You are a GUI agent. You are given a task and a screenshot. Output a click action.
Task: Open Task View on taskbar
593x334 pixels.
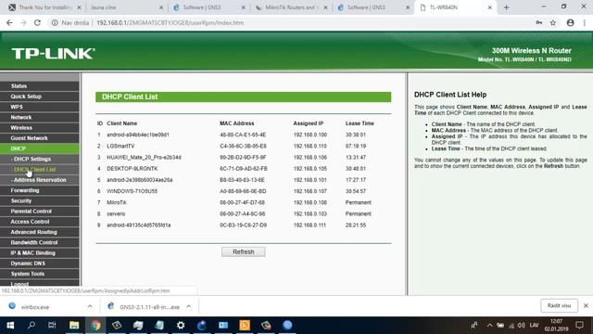click(x=52, y=326)
